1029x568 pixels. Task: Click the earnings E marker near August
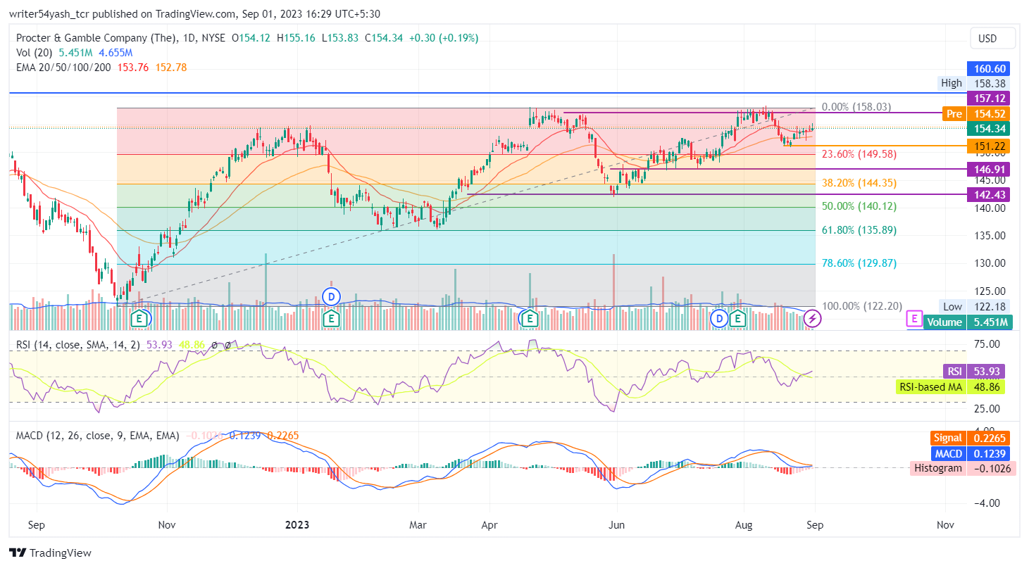[737, 319]
